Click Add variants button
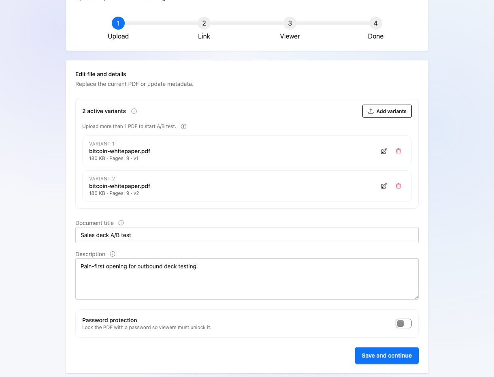 (387, 111)
